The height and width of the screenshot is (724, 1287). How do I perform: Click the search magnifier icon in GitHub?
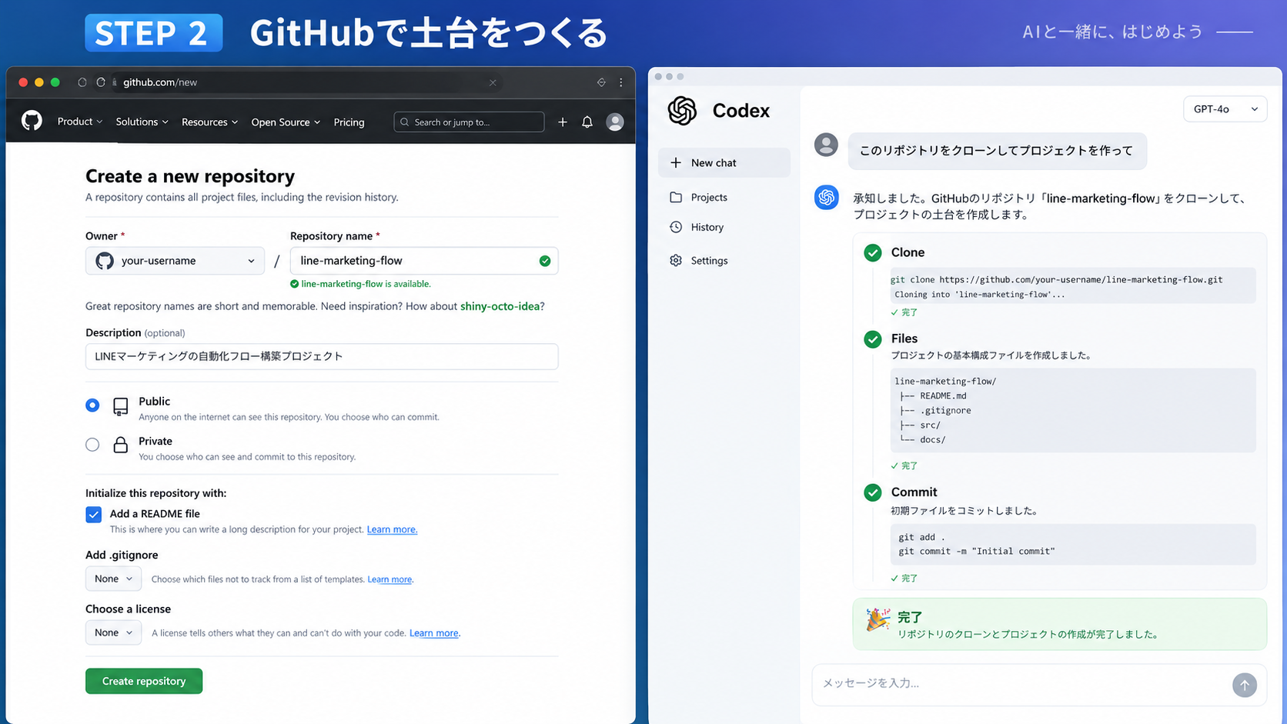[405, 122]
